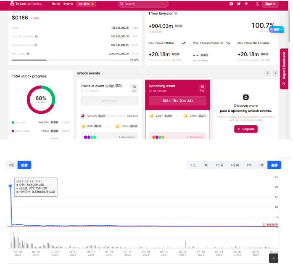The image size is (293, 264).
Task: Click the blue data point marker on chart
Action: click(x=11, y=186)
